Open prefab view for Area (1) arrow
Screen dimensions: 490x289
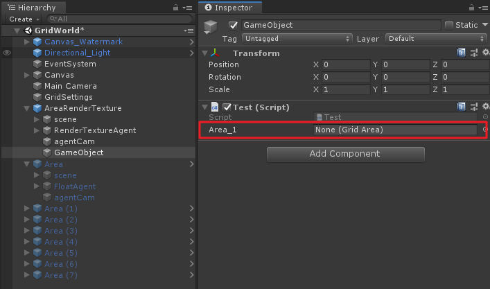coord(191,209)
